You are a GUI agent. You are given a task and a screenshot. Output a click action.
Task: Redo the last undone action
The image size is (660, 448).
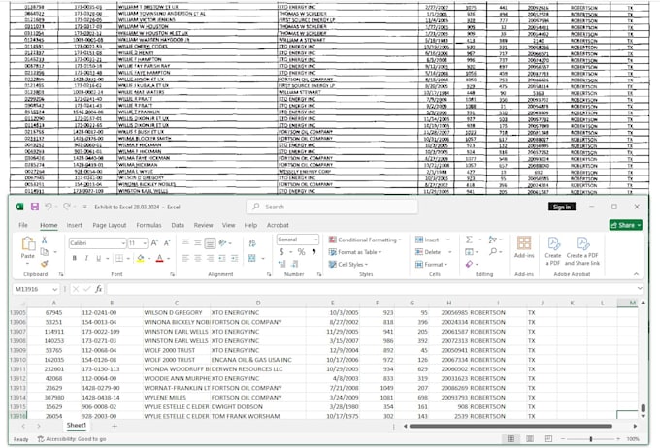pos(67,207)
